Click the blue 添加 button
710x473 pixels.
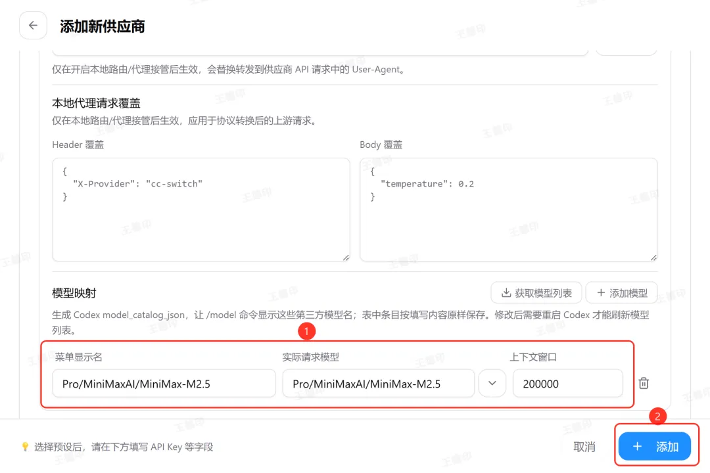[x=655, y=446]
